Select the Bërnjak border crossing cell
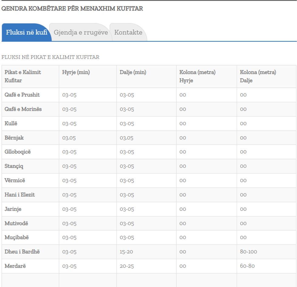This screenshot has height=287, width=297. click(14, 138)
